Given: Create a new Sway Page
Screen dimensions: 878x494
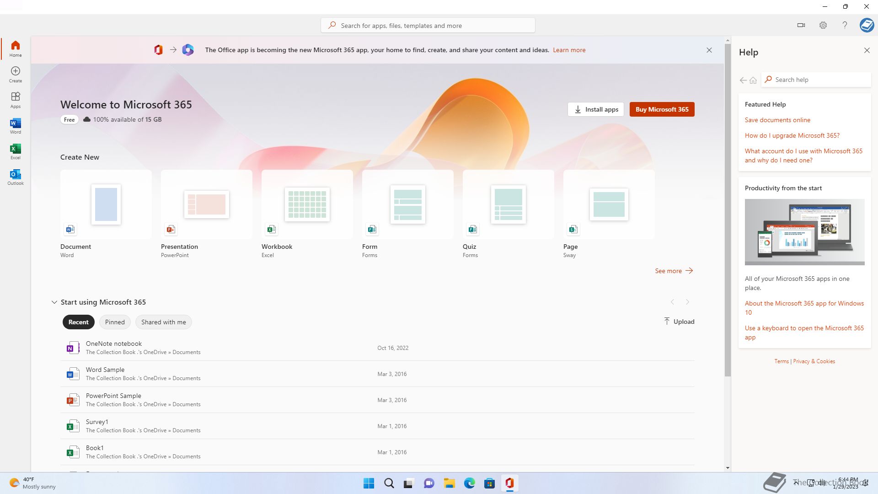Looking at the screenshot, I should pyautogui.click(x=609, y=214).
